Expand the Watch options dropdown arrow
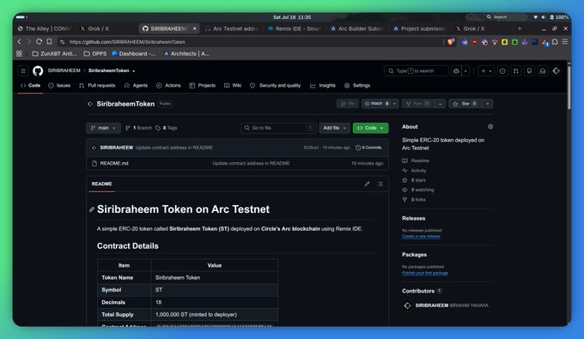584x339 pixels. pos(395,104)
